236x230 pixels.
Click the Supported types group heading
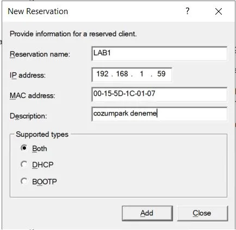click(42, 135)
